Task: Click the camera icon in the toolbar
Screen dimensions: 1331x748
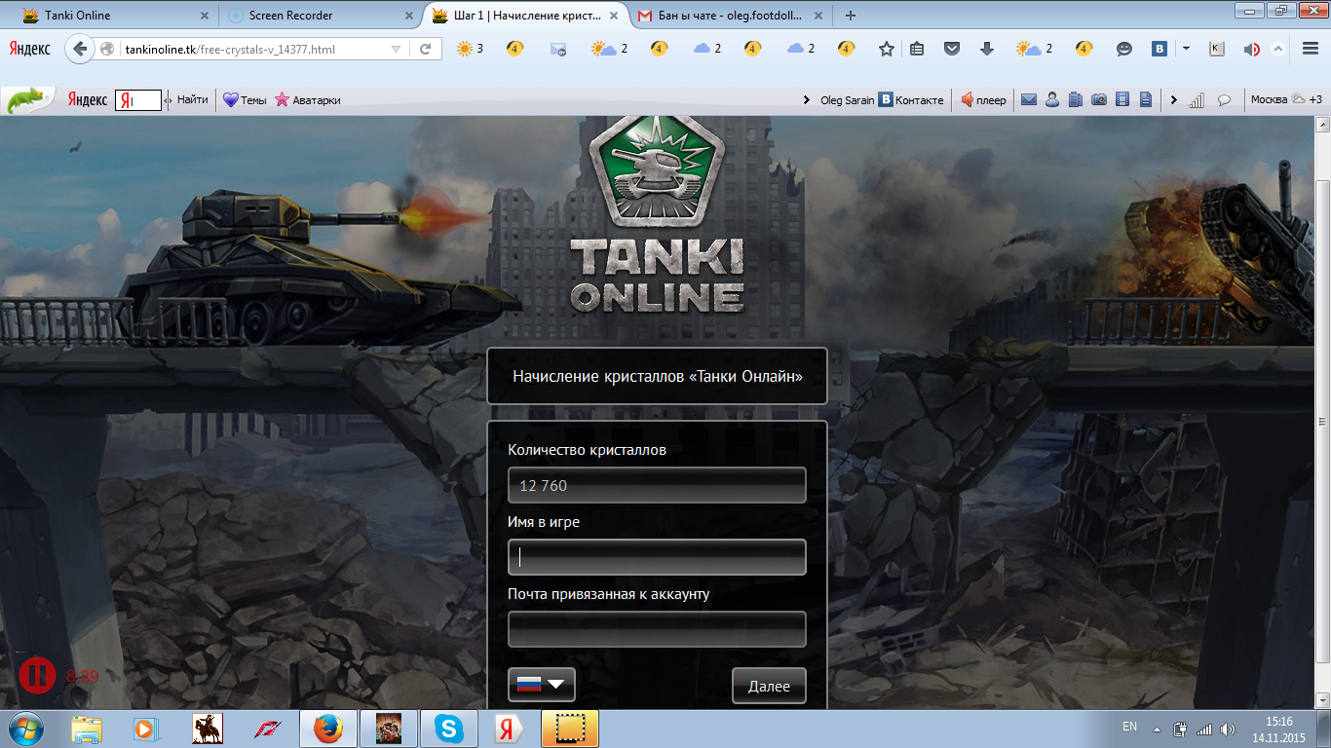Action: 1099,99
